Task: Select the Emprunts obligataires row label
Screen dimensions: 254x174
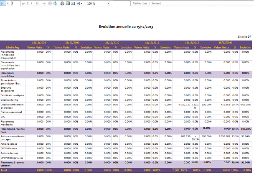Action: pos(8,90)
